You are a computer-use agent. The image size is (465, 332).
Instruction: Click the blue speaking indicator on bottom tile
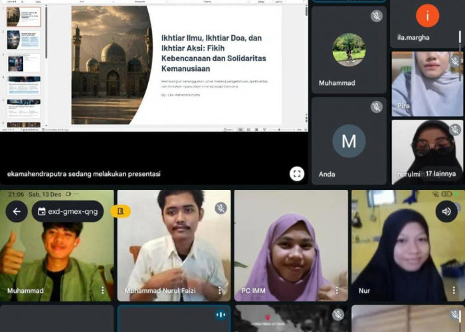click(x=221, y=315)
